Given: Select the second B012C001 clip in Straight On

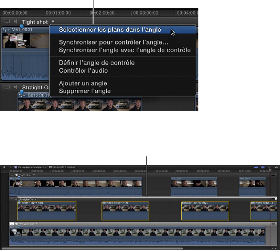Looking at the screenshot, I should tap(125, 211).
